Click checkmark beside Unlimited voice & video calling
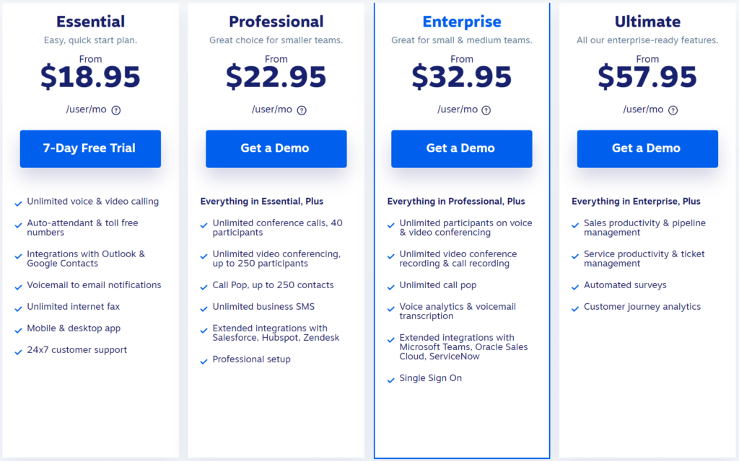The width and height of the screenshot is (739, 461). pyautogui.click(x=18, y=204)
